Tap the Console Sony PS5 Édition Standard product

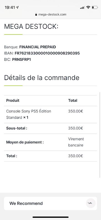pos(29,114)
